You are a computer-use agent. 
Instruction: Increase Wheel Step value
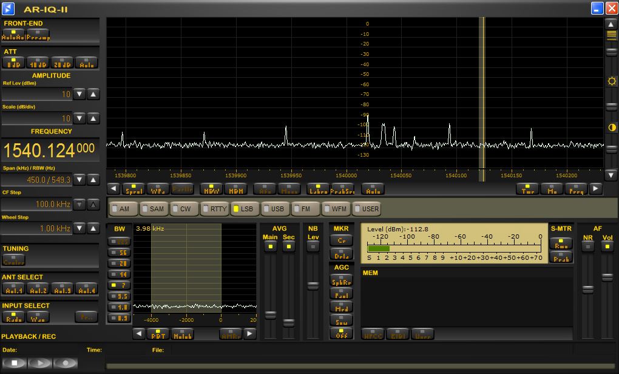pyautogui.click(x=93, y=228)
